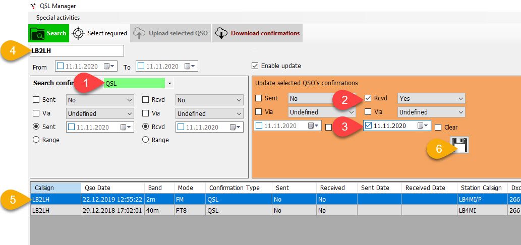Screen dimensions: 521x245
Task: Sort by the Mode column header
Action: point(190,188)
